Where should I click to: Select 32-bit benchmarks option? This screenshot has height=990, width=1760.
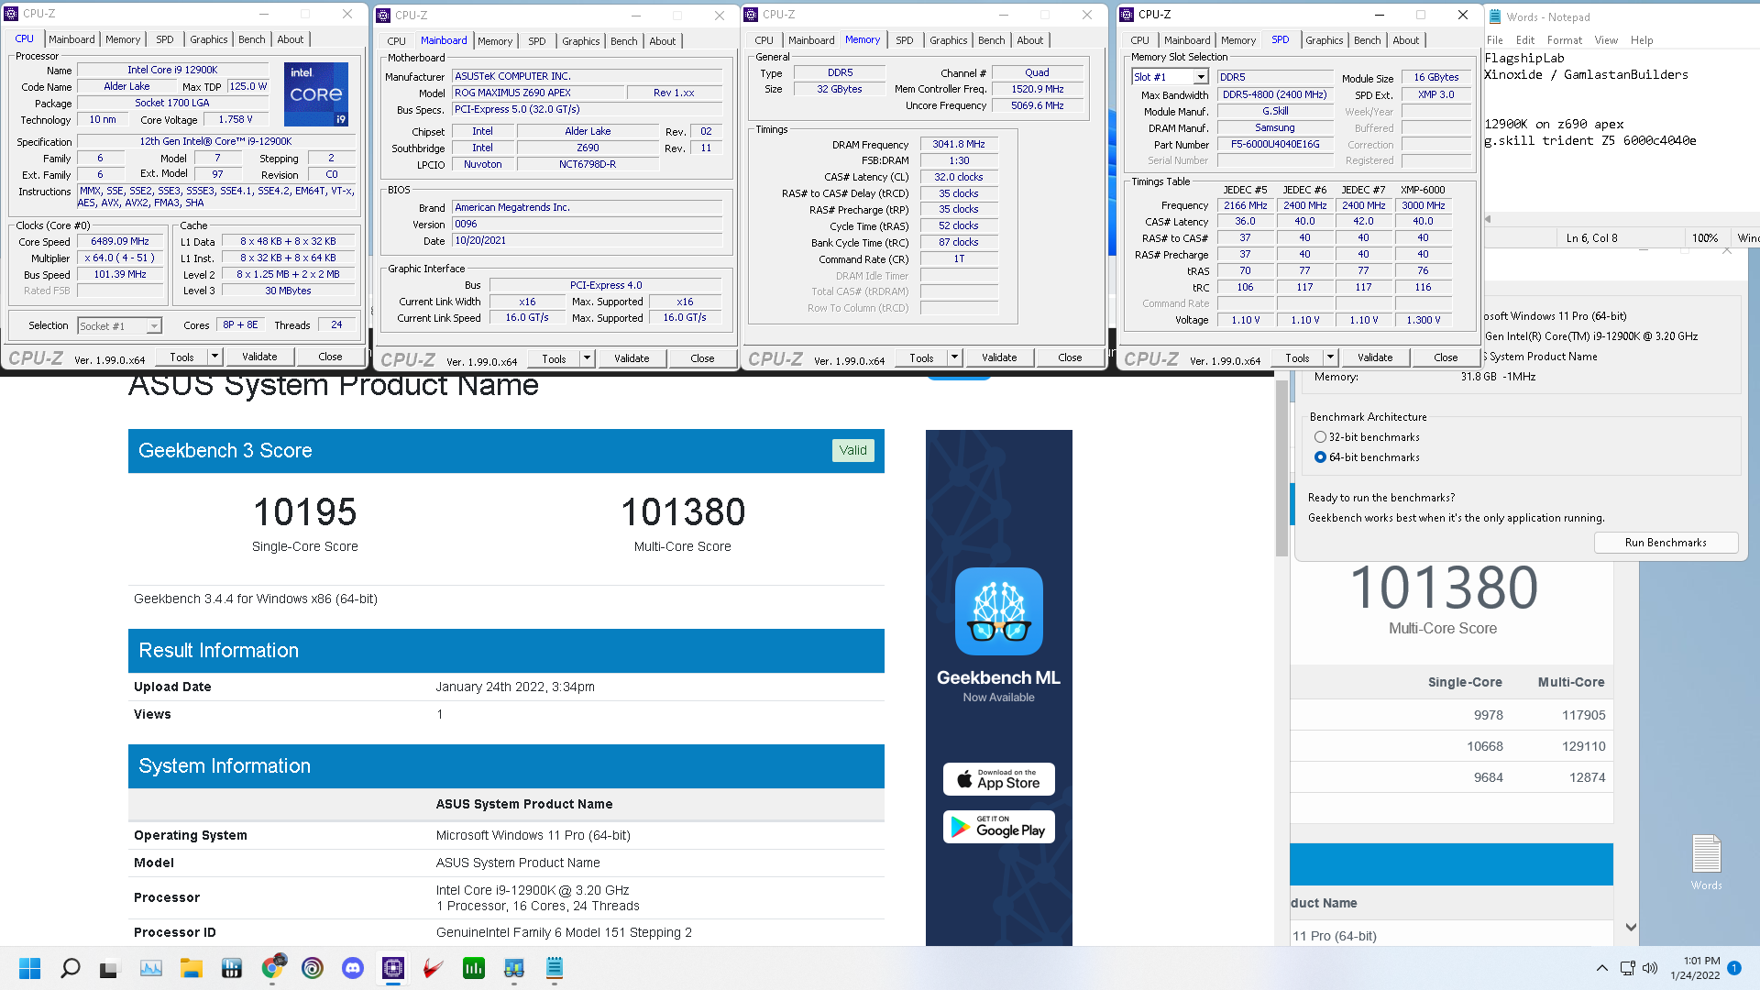(1320, 437)
